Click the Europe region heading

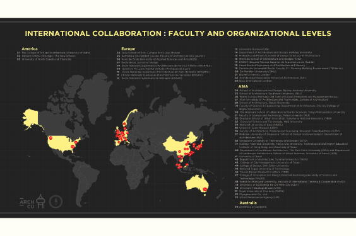pos(128,48)
